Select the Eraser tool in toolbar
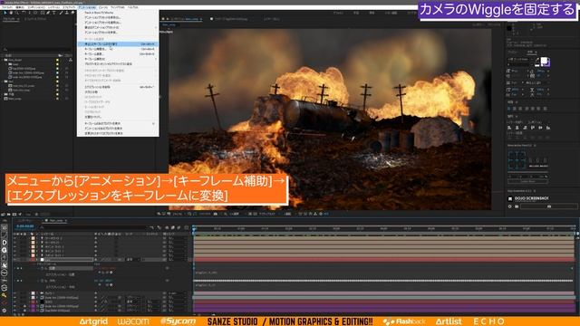 (72, 13)
